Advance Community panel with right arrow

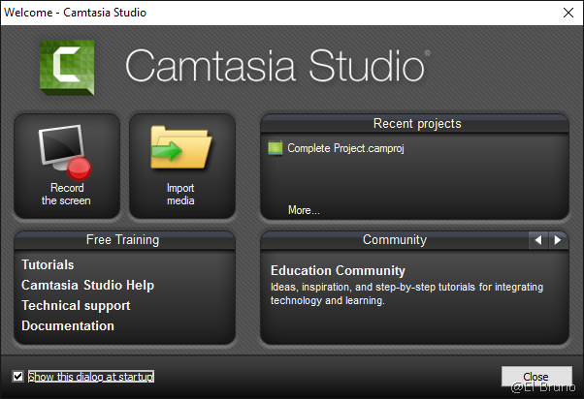(557, 240)
